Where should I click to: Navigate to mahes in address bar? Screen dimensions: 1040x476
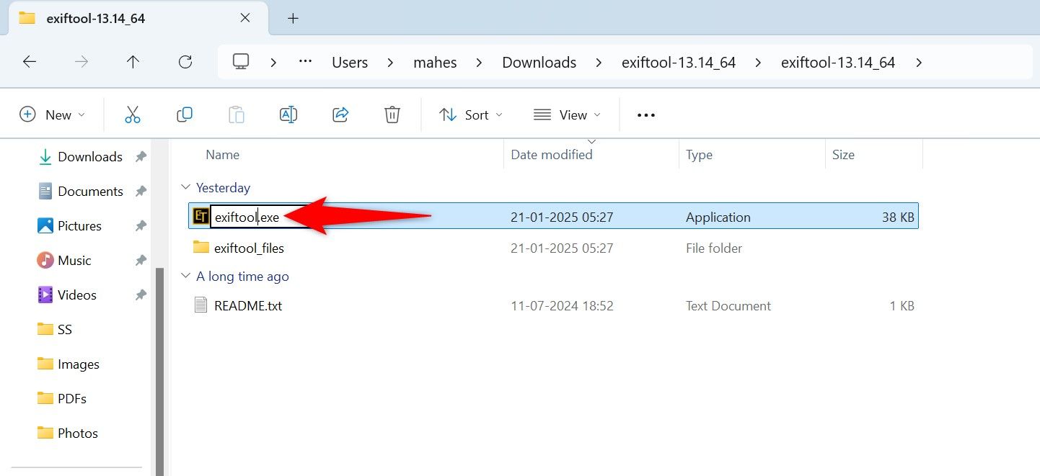point(435,63)
